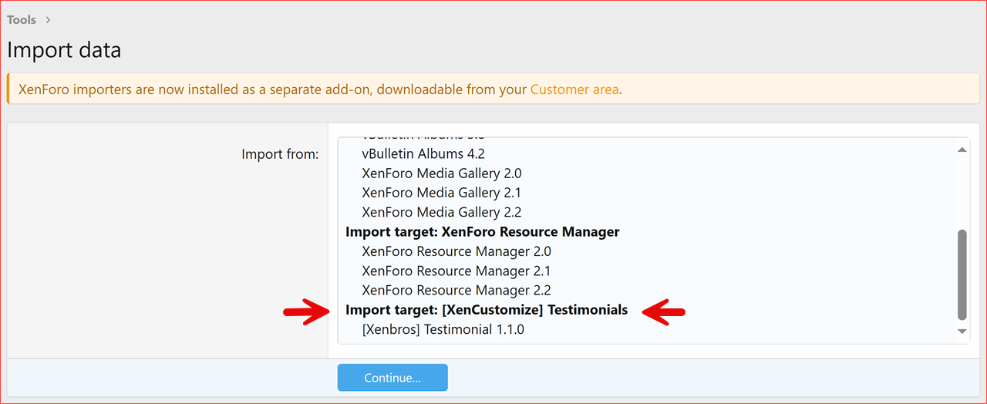Viewport: 987px width, 404px height.
Task: Click the list's scroll up arrow
Action: coord(962,150)
